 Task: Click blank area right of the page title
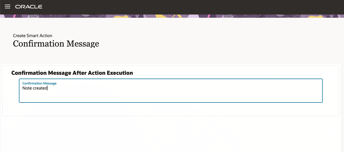[x=216, y=44]
